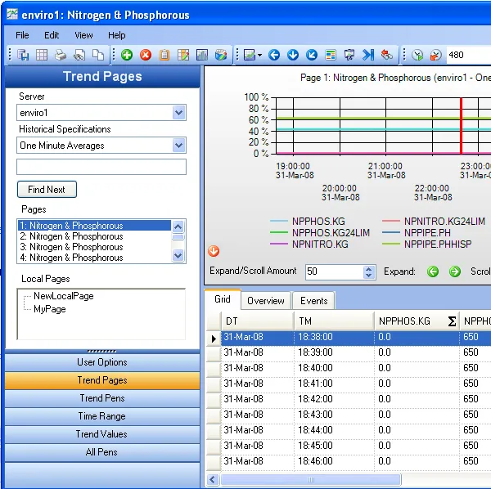
Task: Click the blue left arrow toolbar icon
Action: click(274, 55)
